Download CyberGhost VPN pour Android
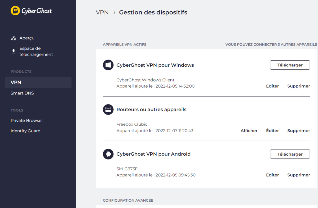Image resolution: width=318 pixels, height=208 pixels. [x=290, y=154]
